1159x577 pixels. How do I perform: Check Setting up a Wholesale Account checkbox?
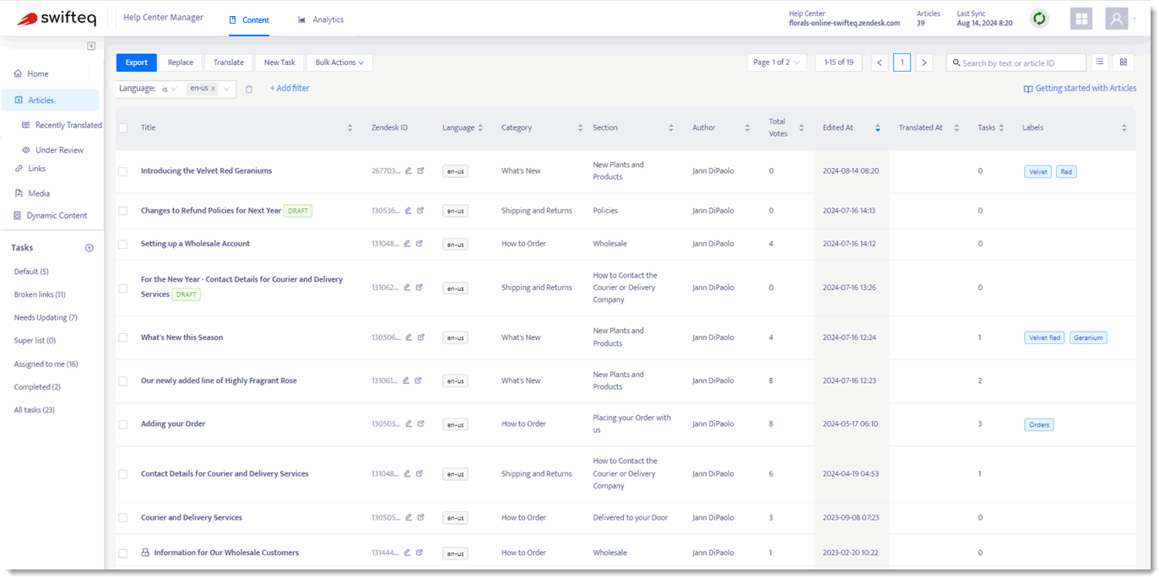pyautogui.click(x=123, y=244)
